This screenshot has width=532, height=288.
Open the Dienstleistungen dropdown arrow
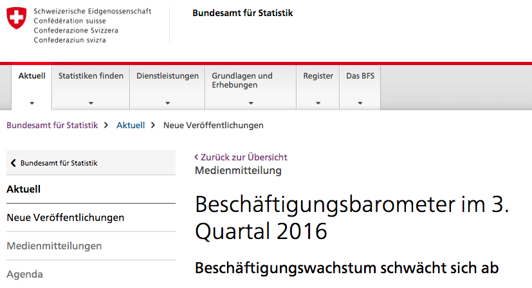[x=167, y=103]
